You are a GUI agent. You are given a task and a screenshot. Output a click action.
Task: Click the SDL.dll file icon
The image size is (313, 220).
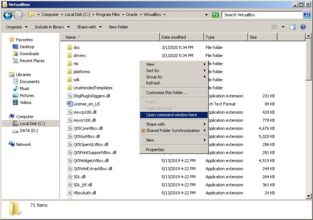point(70,177)
